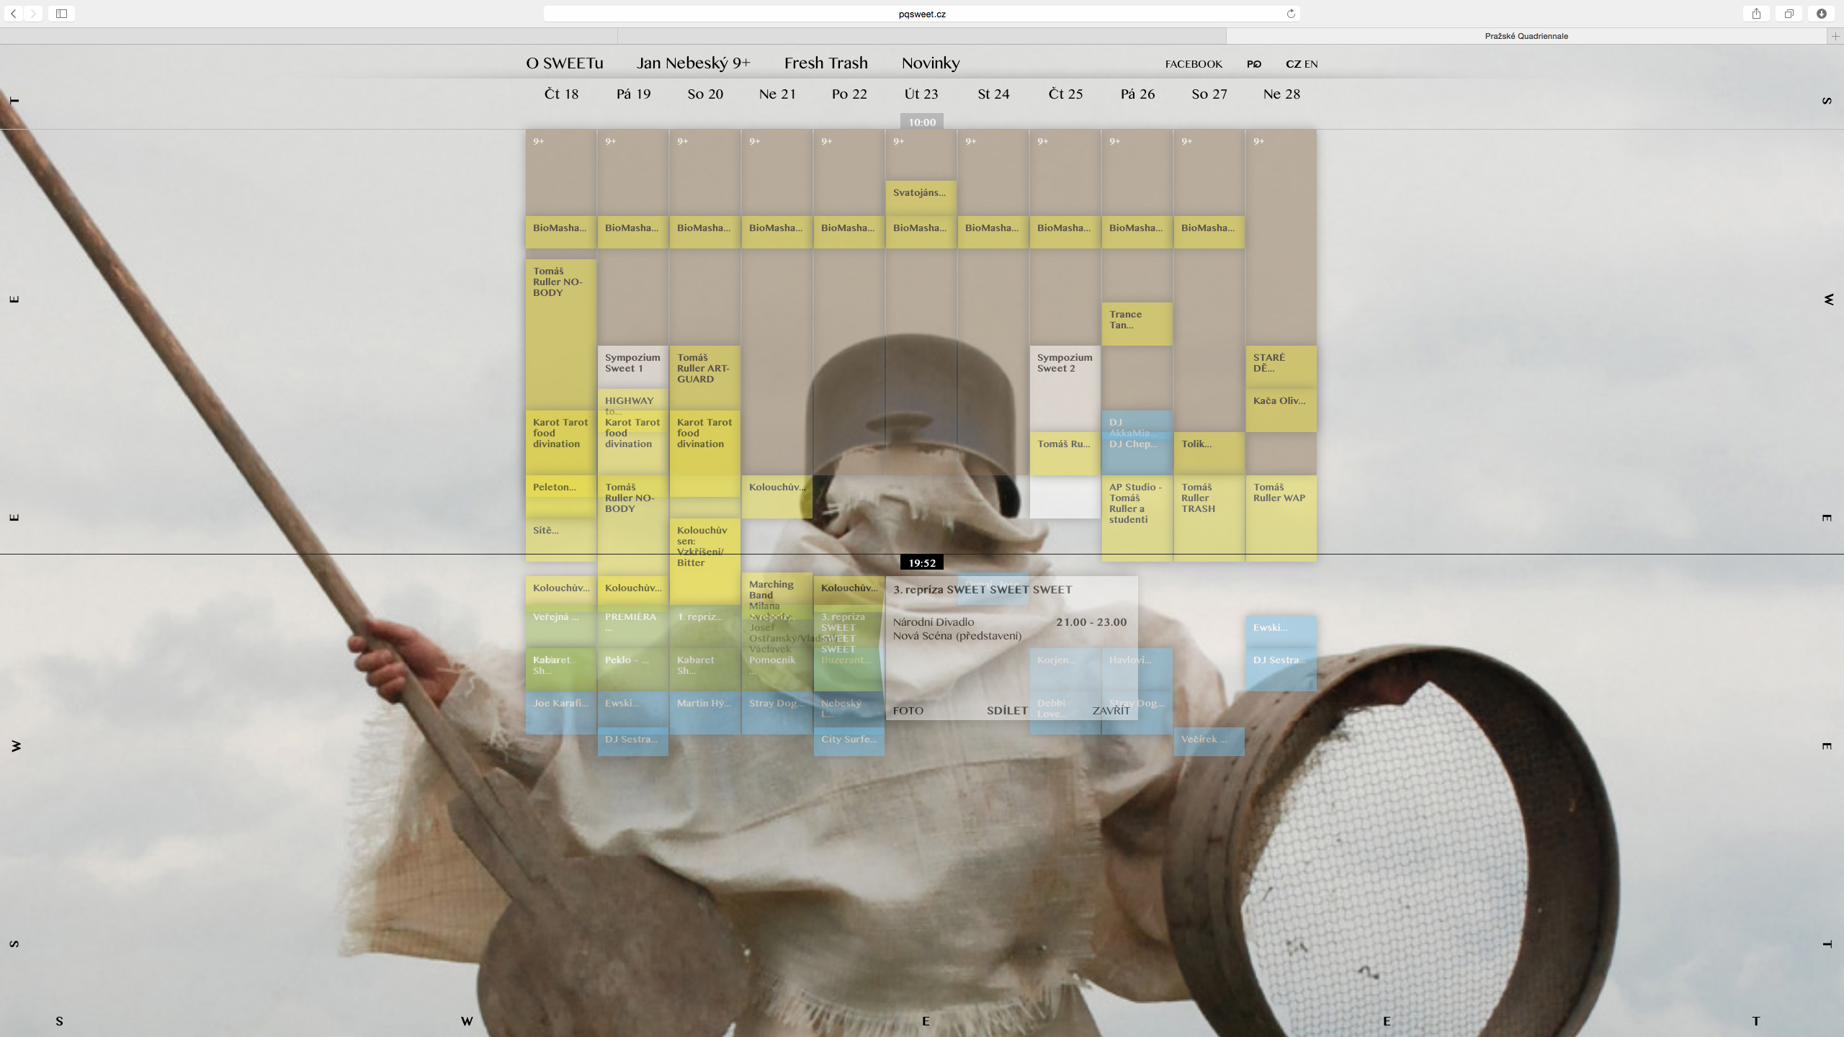Open the Sympozium Sweet 2 event

[1065, 389]
